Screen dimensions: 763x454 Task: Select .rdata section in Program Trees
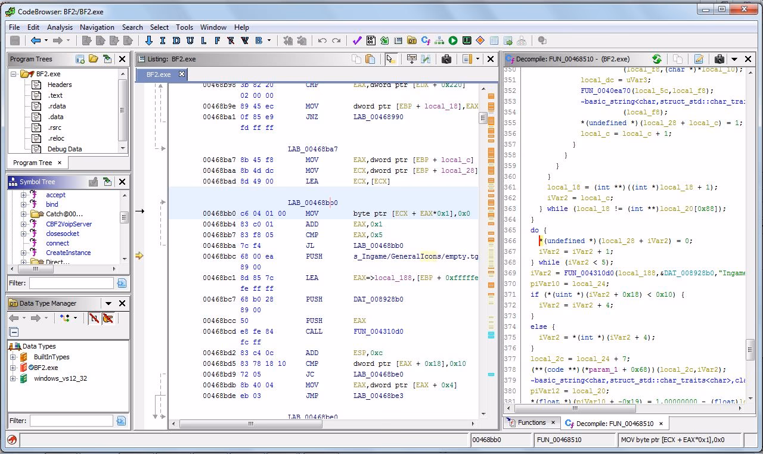pyautogui.click(x=57, y=106)
